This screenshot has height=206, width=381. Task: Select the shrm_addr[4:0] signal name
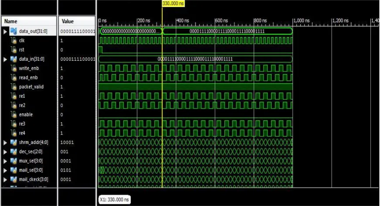34,142
